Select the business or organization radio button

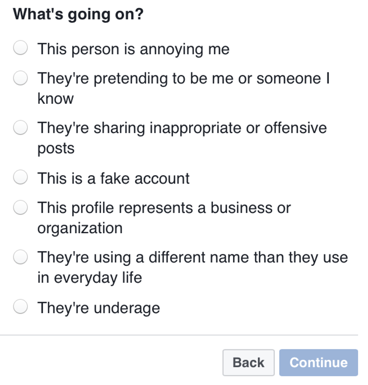tap(20, 207)
